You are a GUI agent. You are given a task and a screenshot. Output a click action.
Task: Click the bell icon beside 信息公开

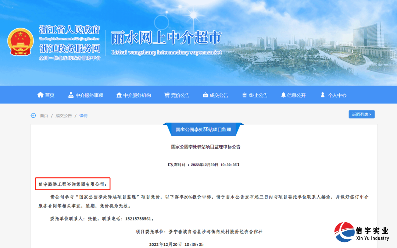283,95
